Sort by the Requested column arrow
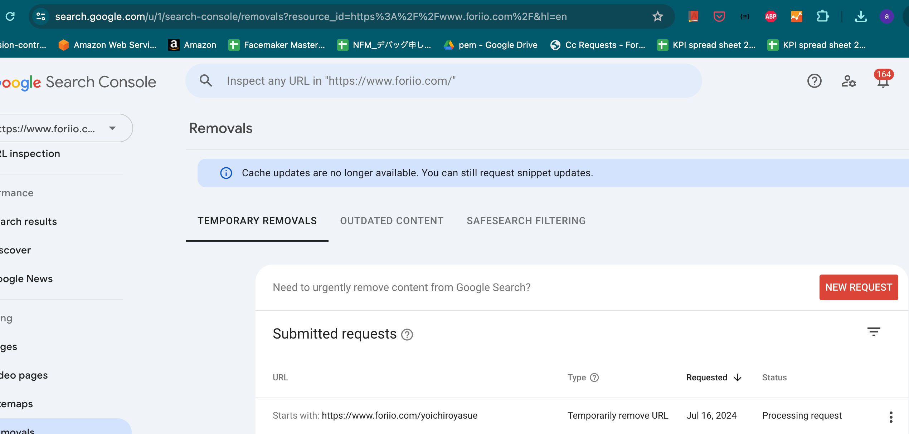 click(x=738, y=378)
